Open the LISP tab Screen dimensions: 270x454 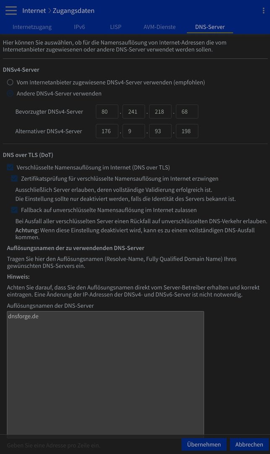(x=115, y=27)
